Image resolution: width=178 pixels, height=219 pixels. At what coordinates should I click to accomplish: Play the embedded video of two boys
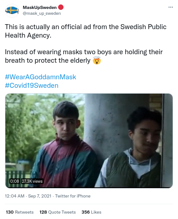tap(89, 141)
